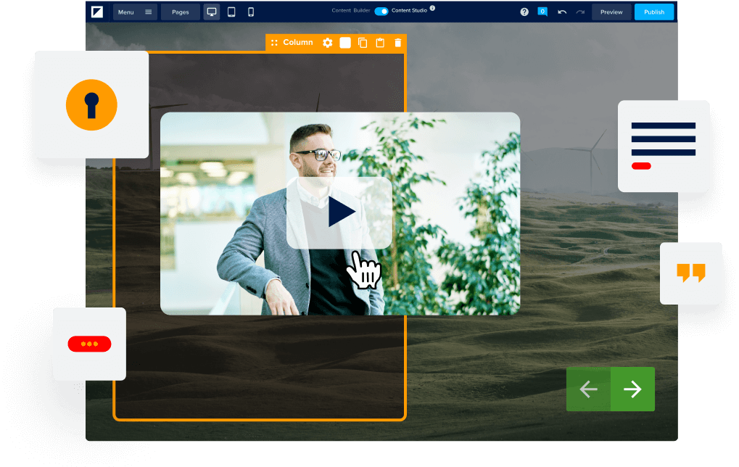The width and height of the screenshot is (739, 467).
Task: Click the app logo in the top bar
Action: [x=97, y=12]
